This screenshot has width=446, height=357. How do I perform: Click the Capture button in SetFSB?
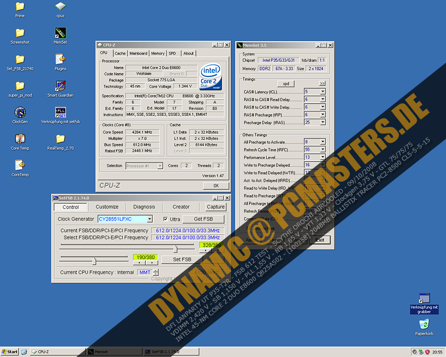click(216, 207)
